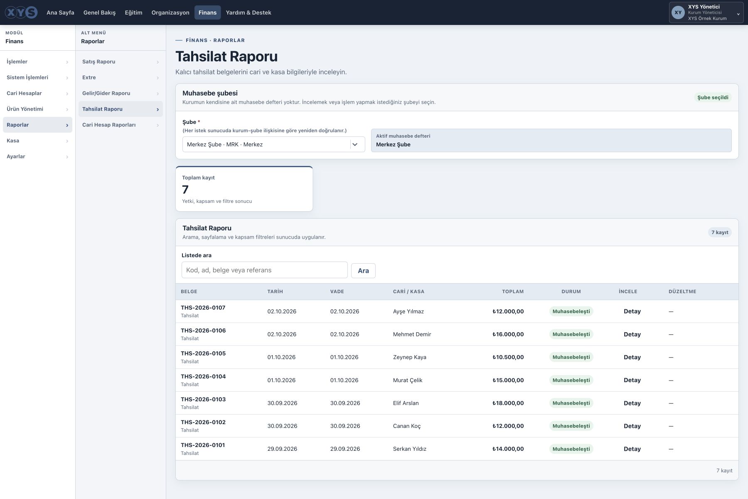Open the Kasa module section
The width and height of the screenshot is (748, 499).
[37, 141]
